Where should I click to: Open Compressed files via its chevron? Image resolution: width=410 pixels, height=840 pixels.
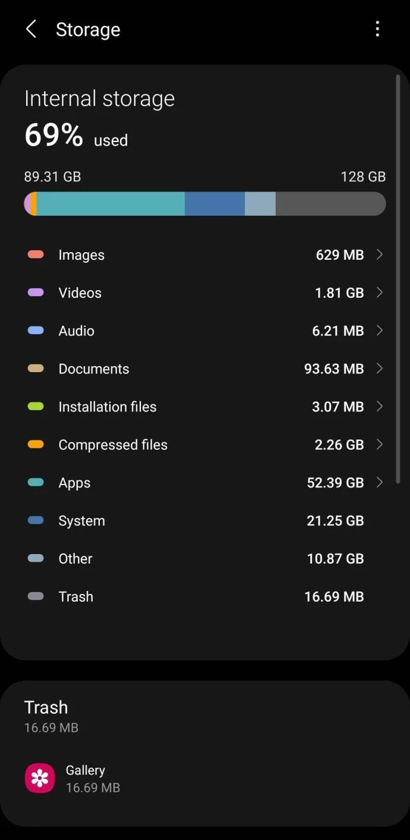380,445
